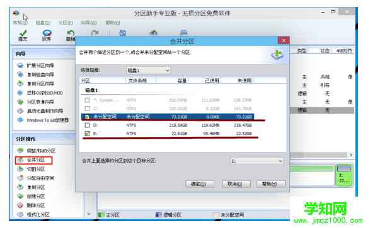The width and height of the screenshot is (370, 228).
Task: Click the 22.61GB capacity cell
Action: point(179,134)
